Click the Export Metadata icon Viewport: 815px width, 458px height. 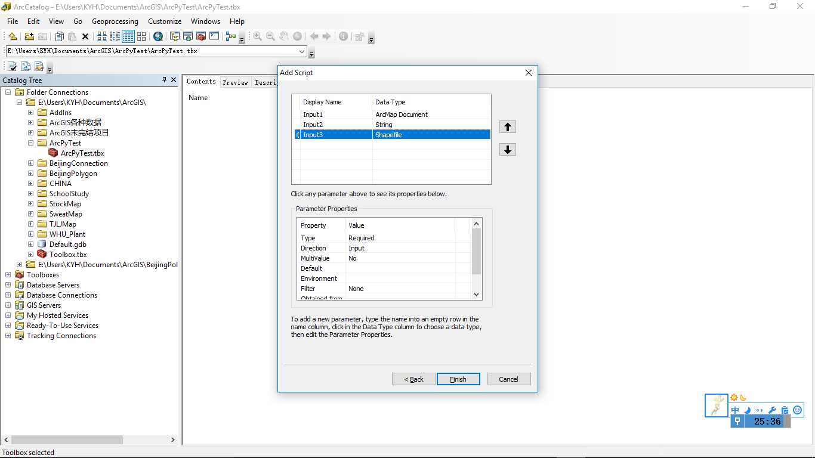coord(26,67)
